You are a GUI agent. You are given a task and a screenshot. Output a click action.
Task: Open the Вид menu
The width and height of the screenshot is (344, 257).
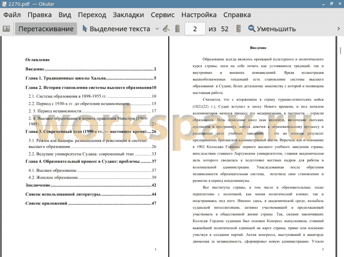coord(65,15)
